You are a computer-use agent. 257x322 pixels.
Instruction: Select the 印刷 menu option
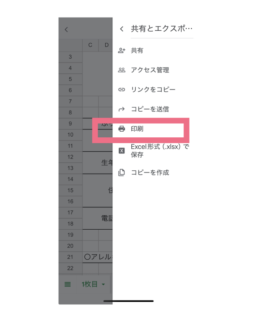click(x=137, y=129)
